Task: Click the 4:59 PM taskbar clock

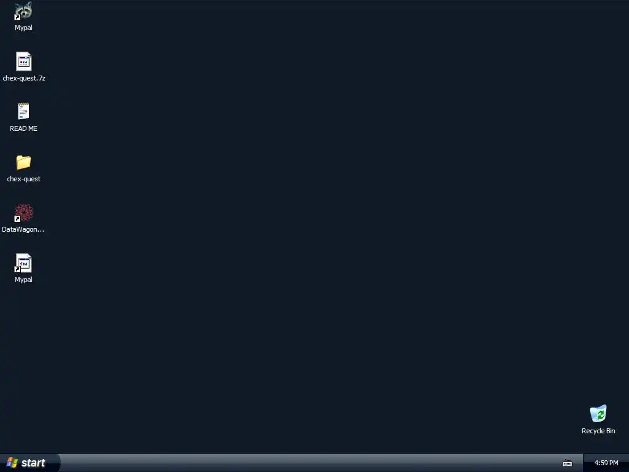Action: 606,463
